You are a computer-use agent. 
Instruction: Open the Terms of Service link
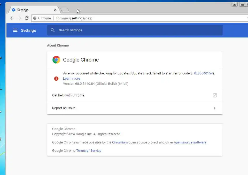point(89,150)
